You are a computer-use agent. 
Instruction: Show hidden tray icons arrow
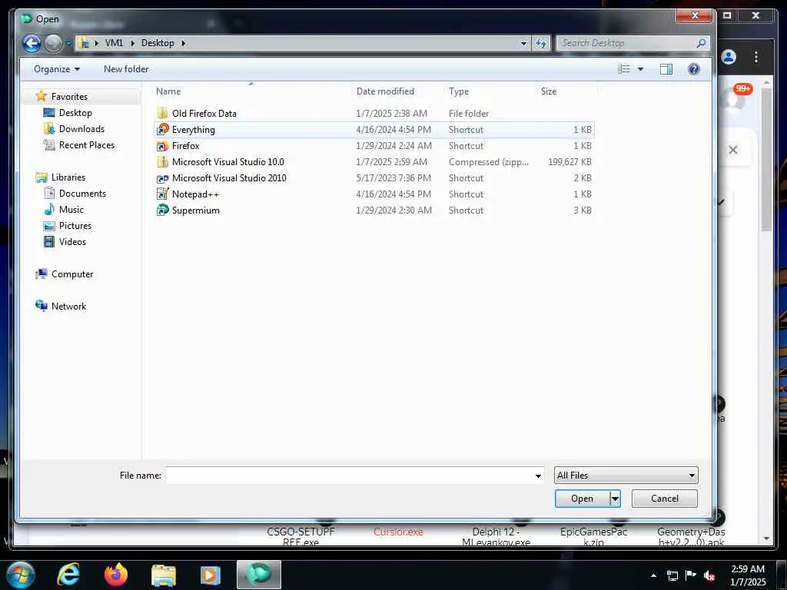click(653, 575)
